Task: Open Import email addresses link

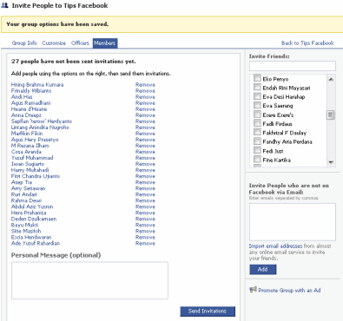Action: click(275, 246)
